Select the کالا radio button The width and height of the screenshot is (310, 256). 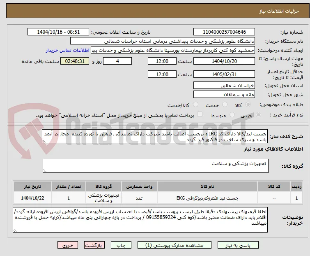248,105
